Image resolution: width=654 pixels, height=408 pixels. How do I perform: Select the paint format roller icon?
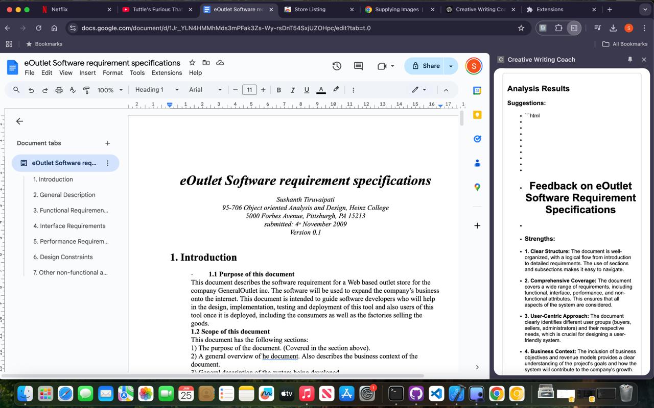coord(86,90)
